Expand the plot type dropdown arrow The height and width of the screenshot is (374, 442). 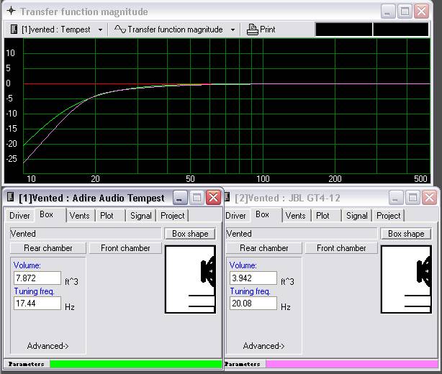[x=233, y=29]
